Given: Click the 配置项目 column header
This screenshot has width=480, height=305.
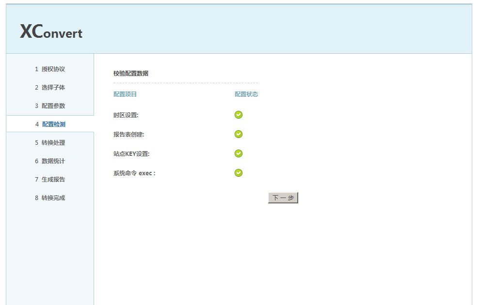Looking at the screenshot, I should click(x=125, y=94).
